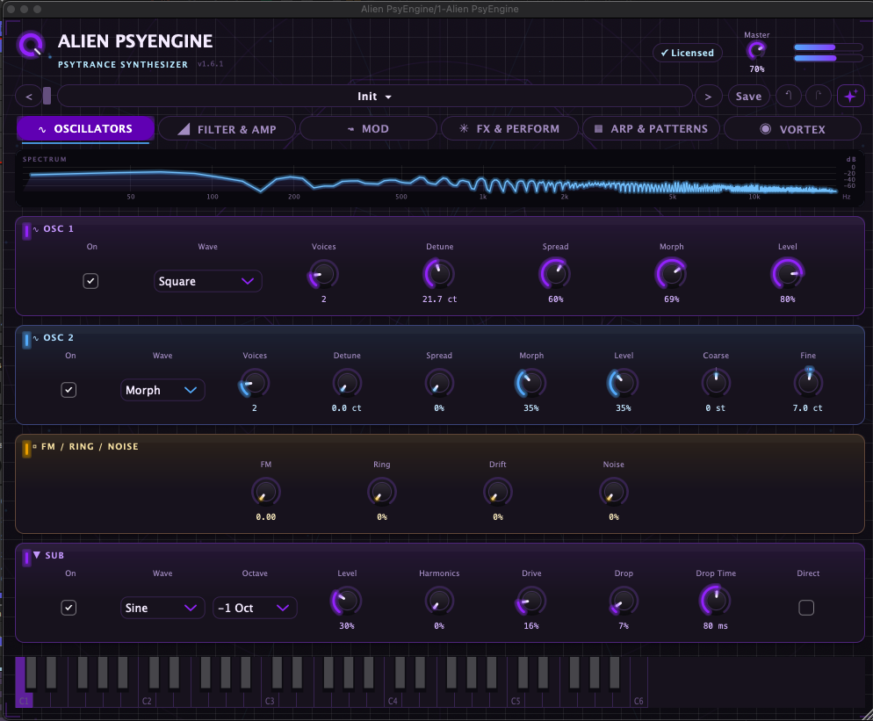Click the lower output level meter
Screen dimensions: 873x721
coord(828,58)
